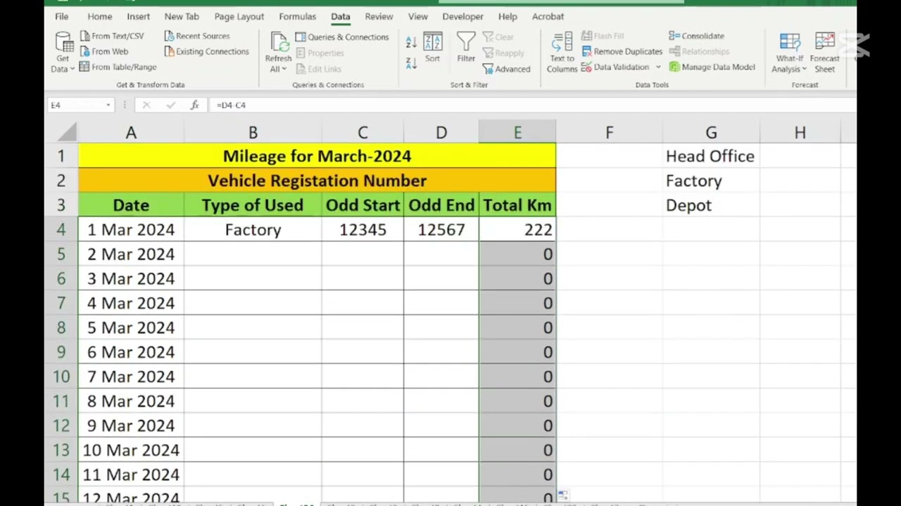Viewport: 901px width, 506px height.
Task: Click the 'Total Km' header cell
Action: [517, 205]
